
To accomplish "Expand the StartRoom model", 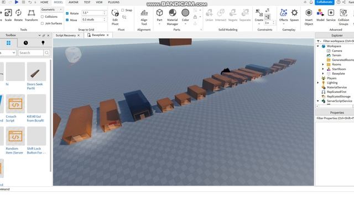I will pyautogui.click(x=323, y=69).
